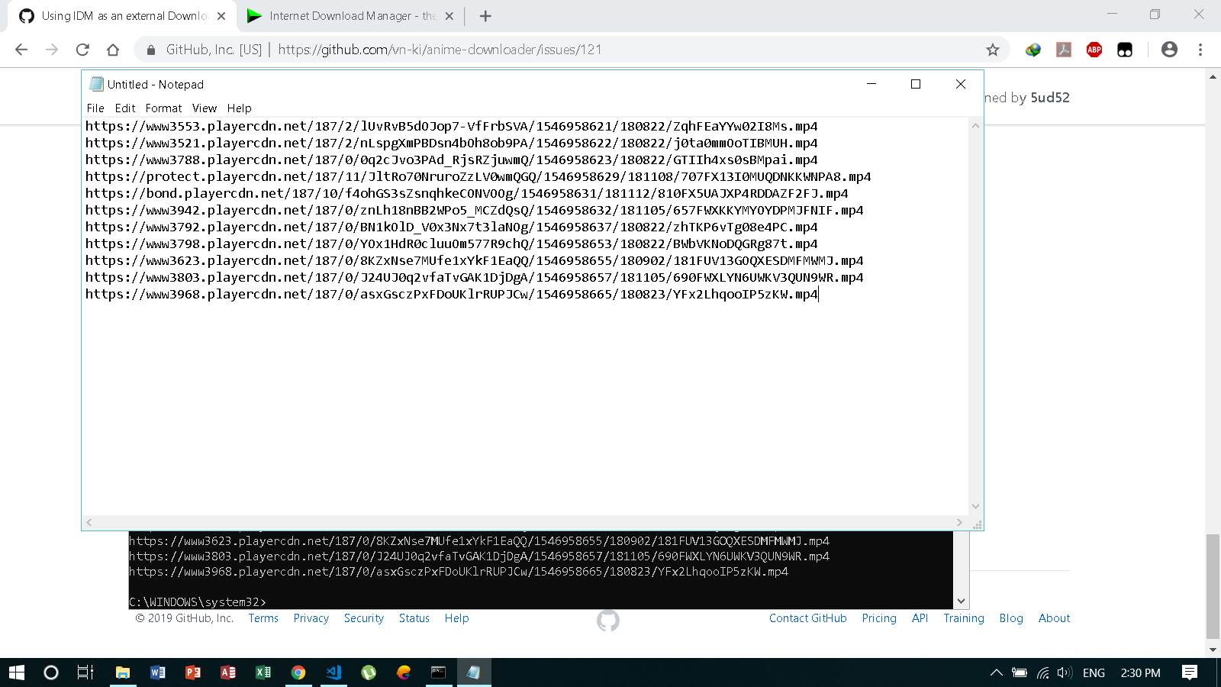Screen dimensions: 1221x687
Task: Open the Pricing link in the footer
Action: pyautogui.click(x=879, y=618)
